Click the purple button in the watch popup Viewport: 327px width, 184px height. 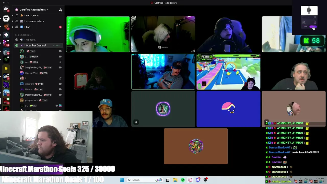click(x=313, y=27)
